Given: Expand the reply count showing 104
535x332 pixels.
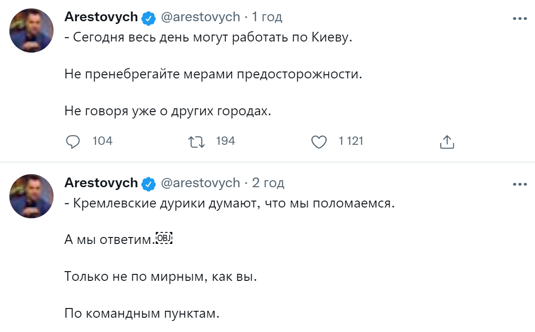Looking at the screenshot, I should (103, 142).
